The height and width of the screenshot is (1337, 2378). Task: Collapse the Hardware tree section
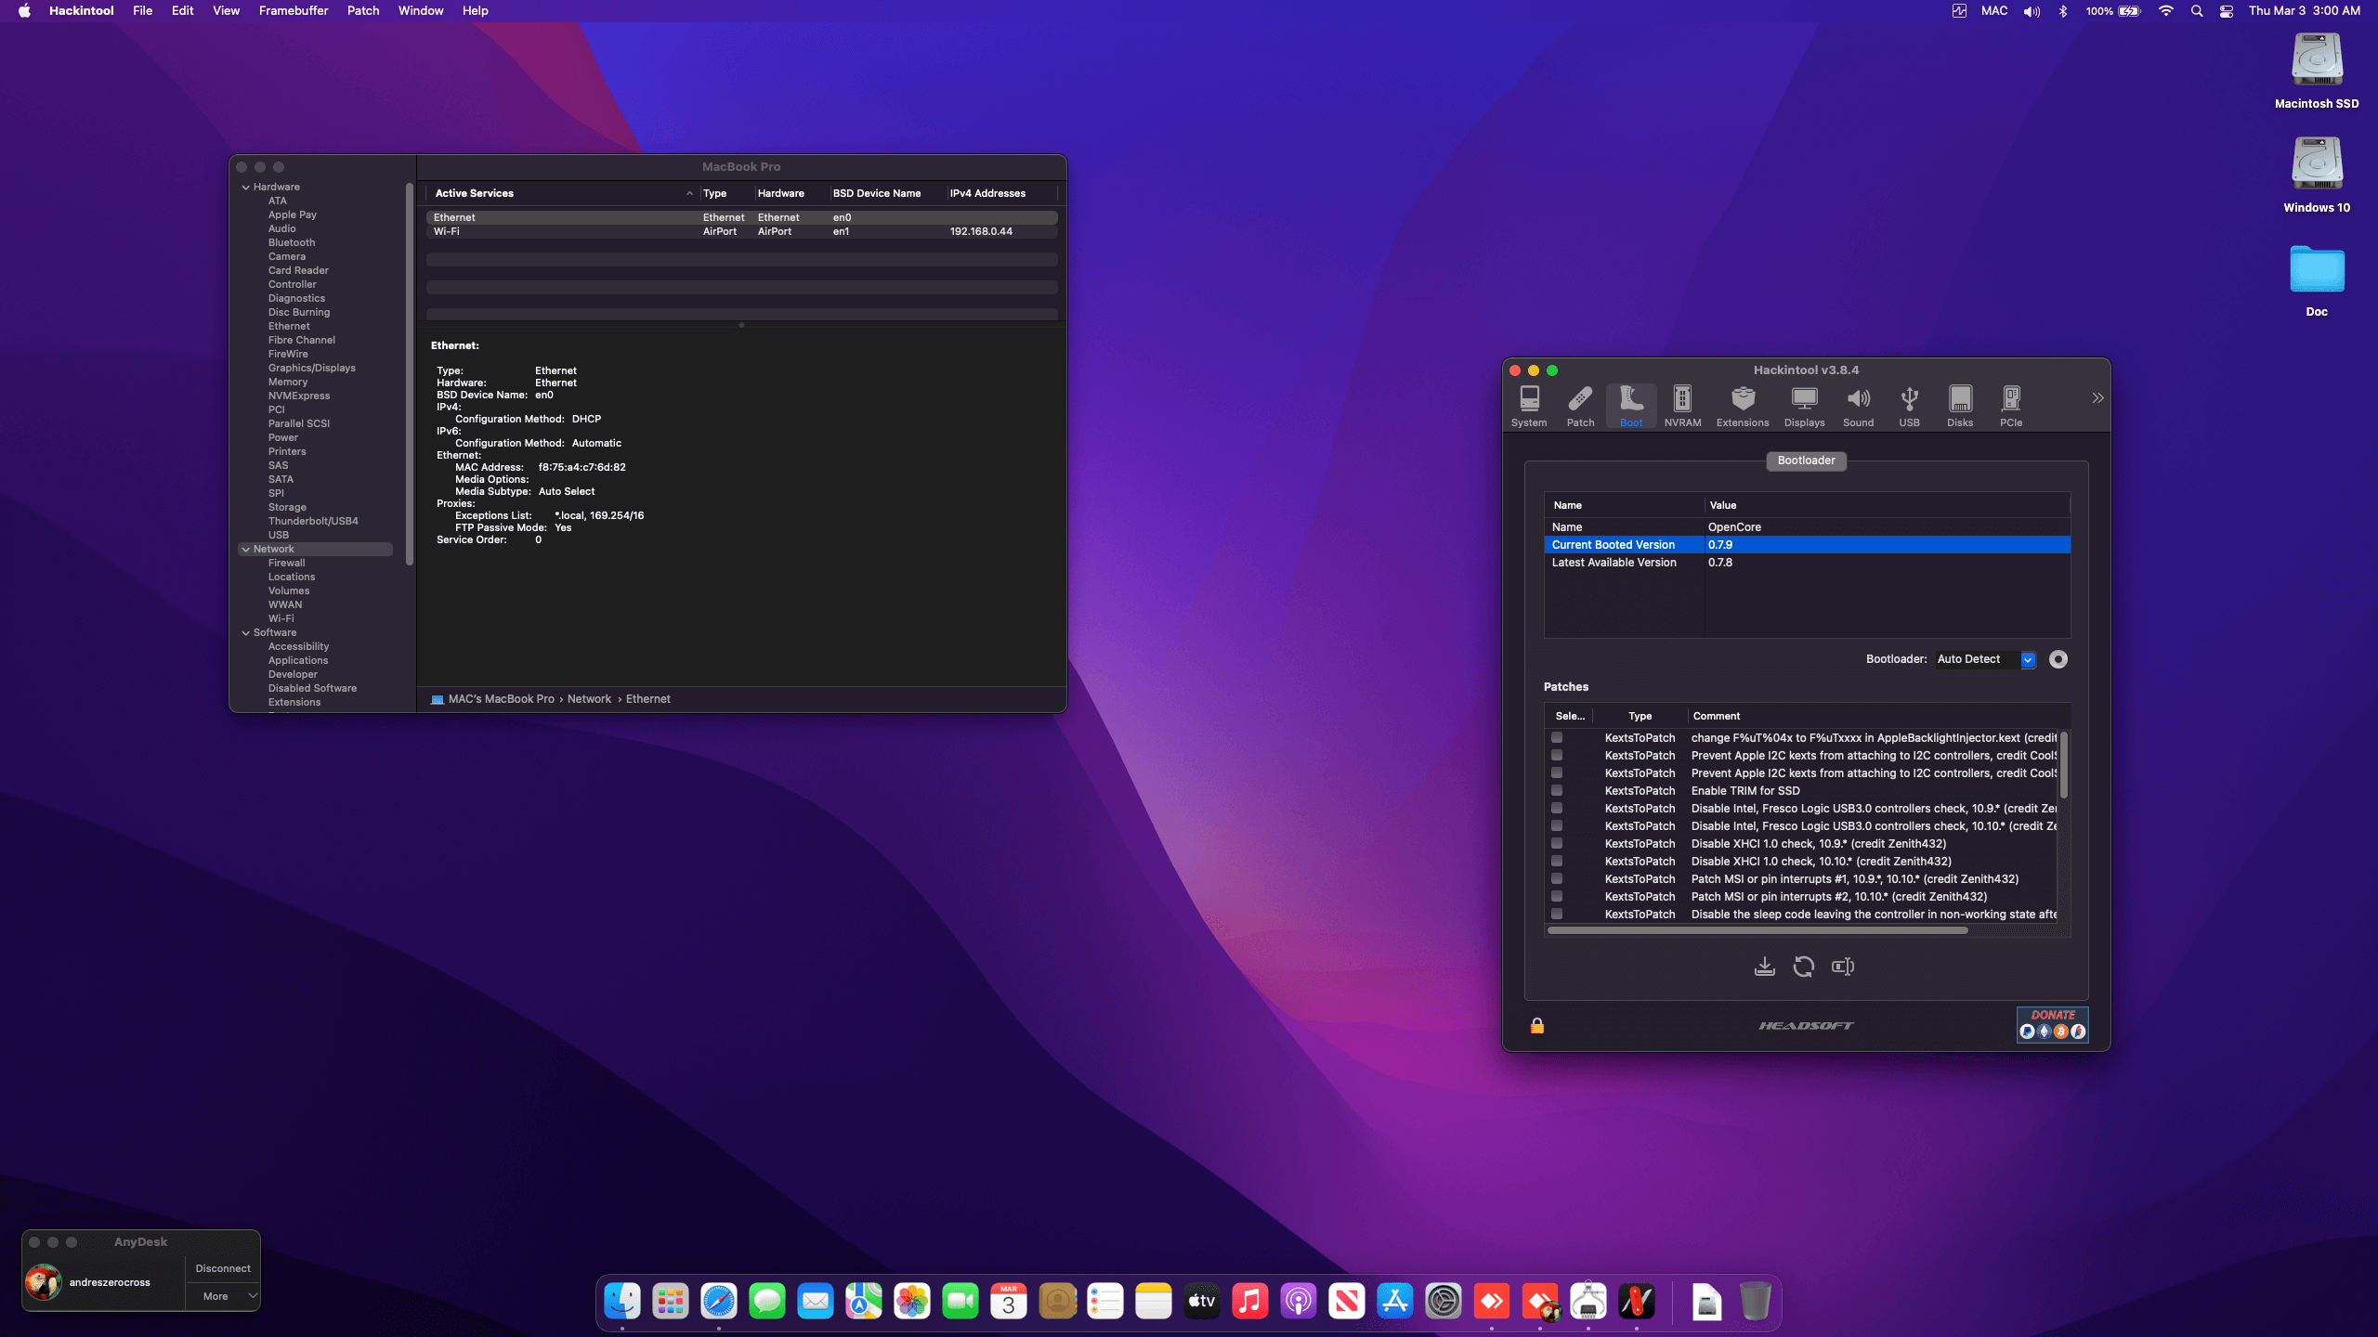tap(246, 188)
